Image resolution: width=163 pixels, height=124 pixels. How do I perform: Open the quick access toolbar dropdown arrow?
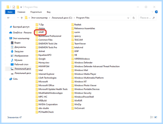[x=21, y=7]
